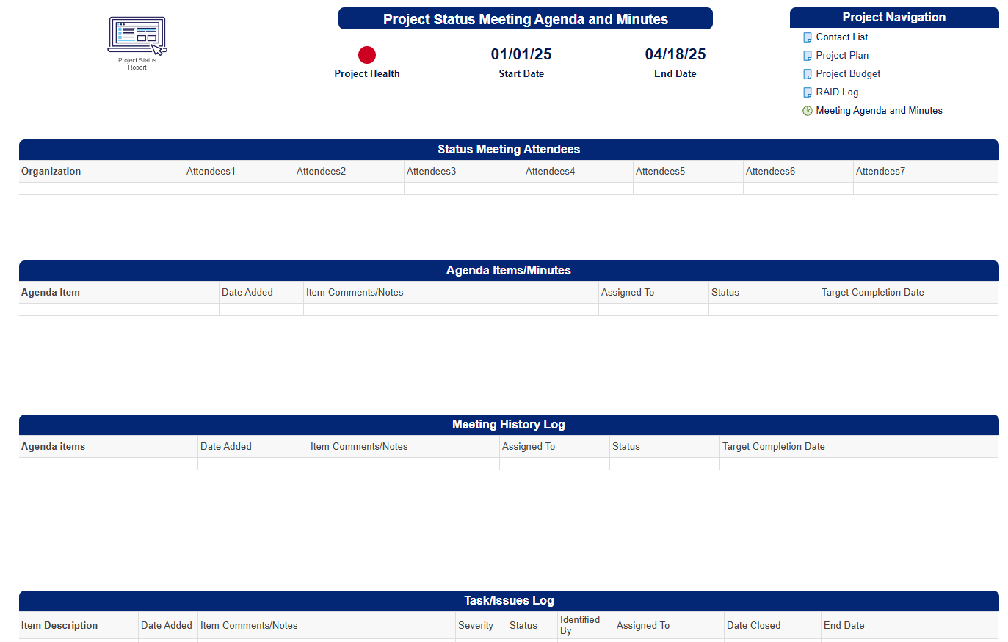This screenshot has height=642, width=1008.
Task: Open the Contact List link
Action: [x=841, y=37]
